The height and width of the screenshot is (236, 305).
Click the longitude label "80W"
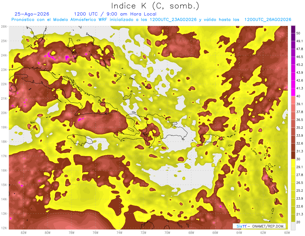(48, 233)
